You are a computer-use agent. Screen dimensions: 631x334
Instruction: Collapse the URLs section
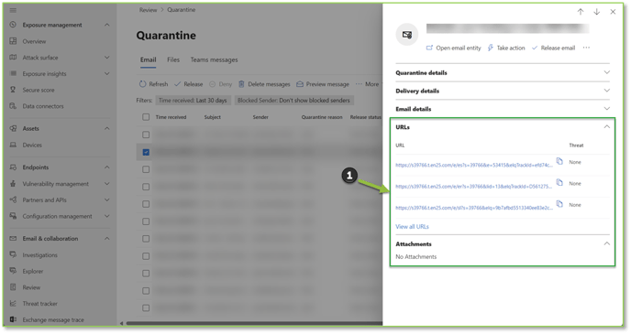pos(606,127)
